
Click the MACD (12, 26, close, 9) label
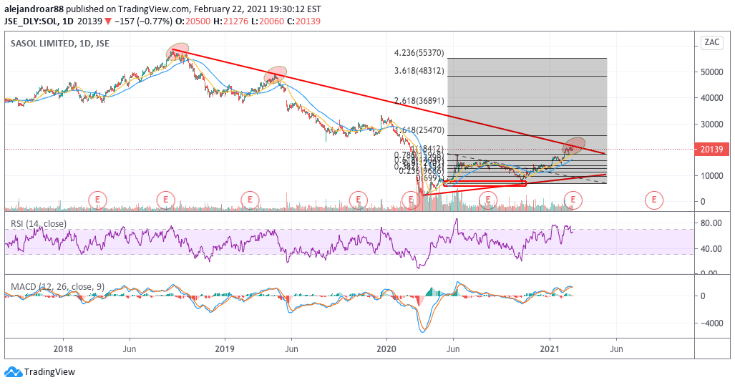pos(58,286)
